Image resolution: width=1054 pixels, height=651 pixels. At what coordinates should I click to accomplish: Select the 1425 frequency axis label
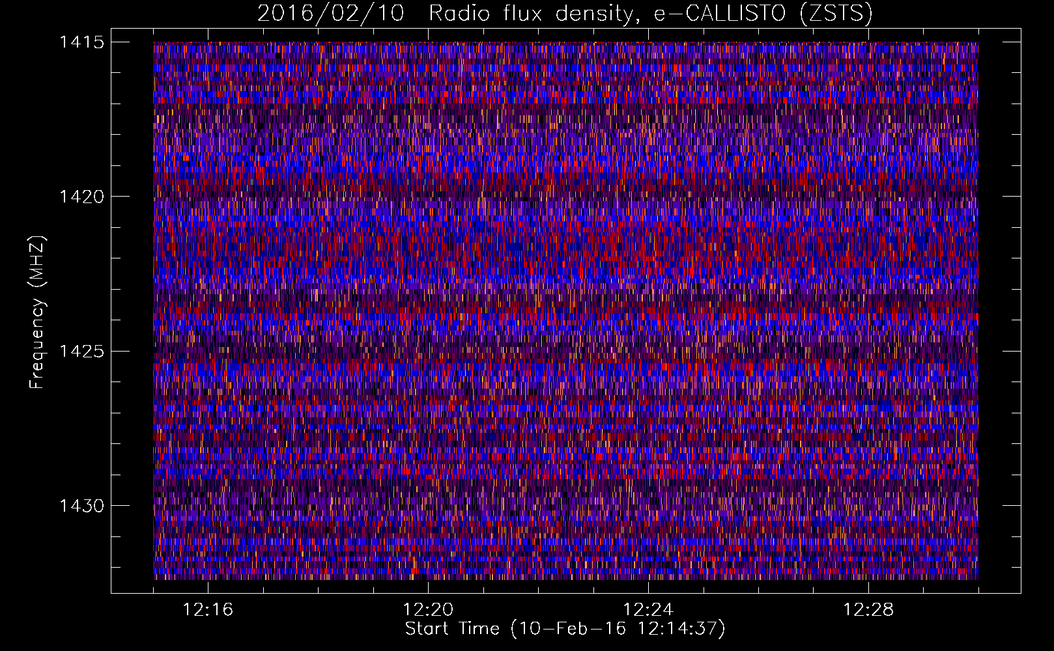click(x=81, y=352)
